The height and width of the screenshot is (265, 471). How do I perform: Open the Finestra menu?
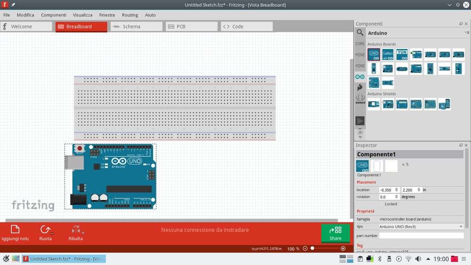107,15
